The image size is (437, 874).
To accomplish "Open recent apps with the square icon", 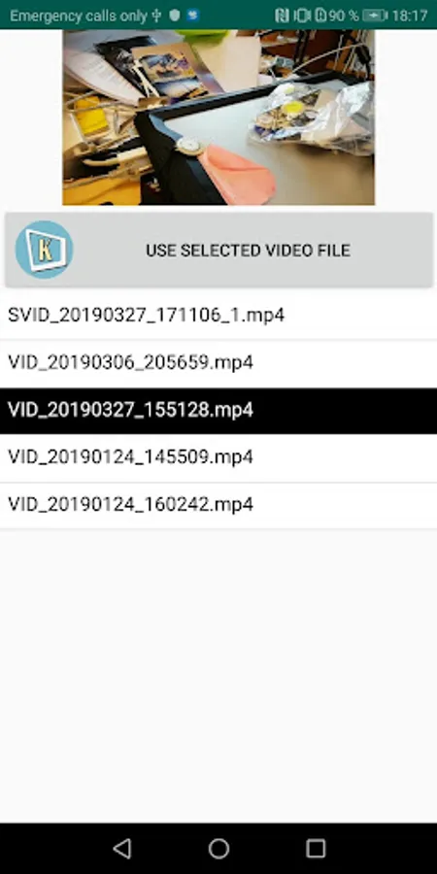I will [x=316, y=849].
